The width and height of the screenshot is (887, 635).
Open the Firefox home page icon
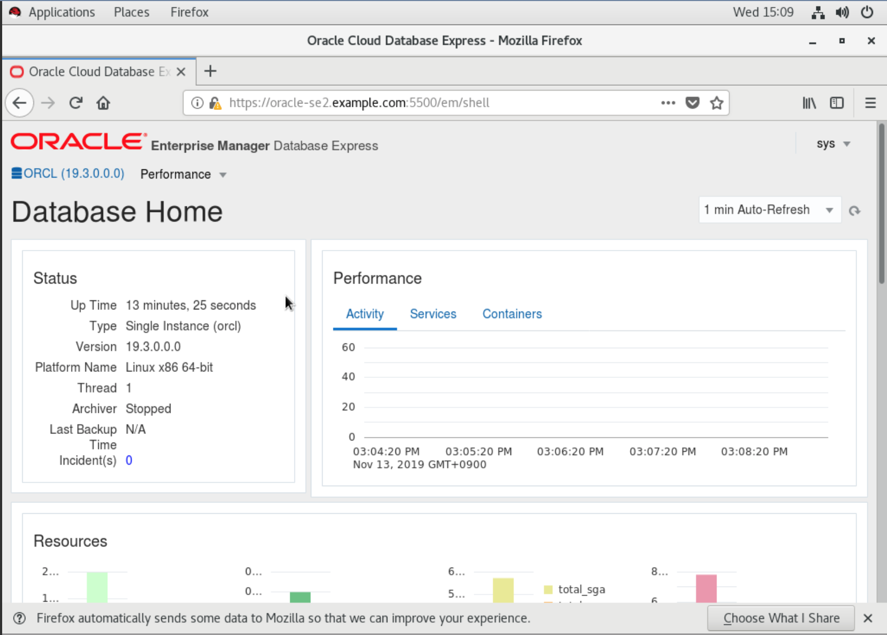click(103, 103)
